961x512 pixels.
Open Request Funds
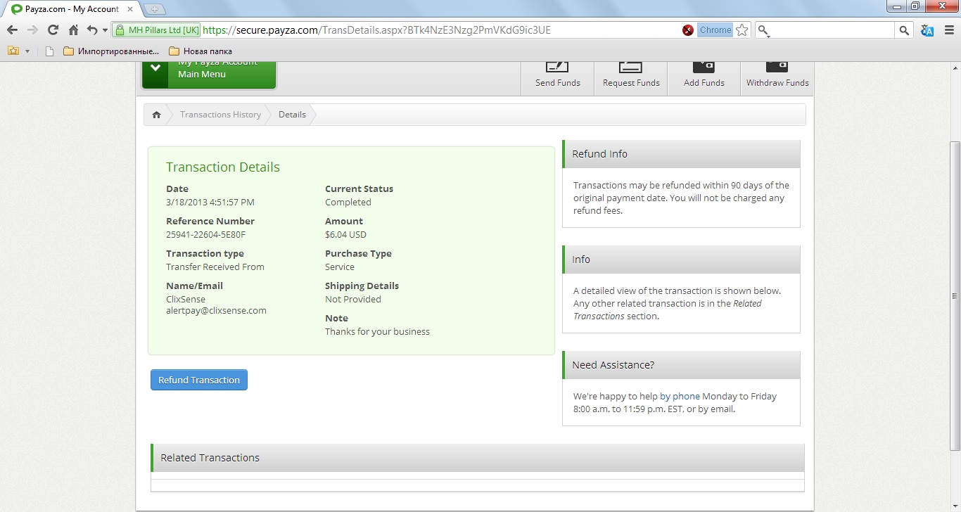coord(631,77)
